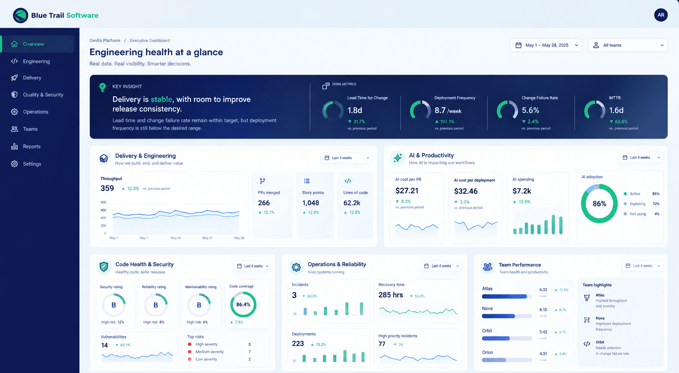Click the Delivery rocket icon in sidebar

point(14,78)
